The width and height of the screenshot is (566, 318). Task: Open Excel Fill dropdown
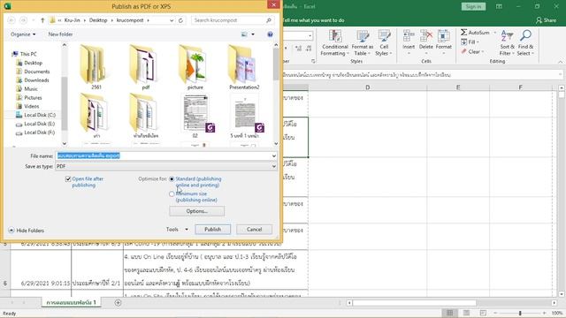(470, 42)
